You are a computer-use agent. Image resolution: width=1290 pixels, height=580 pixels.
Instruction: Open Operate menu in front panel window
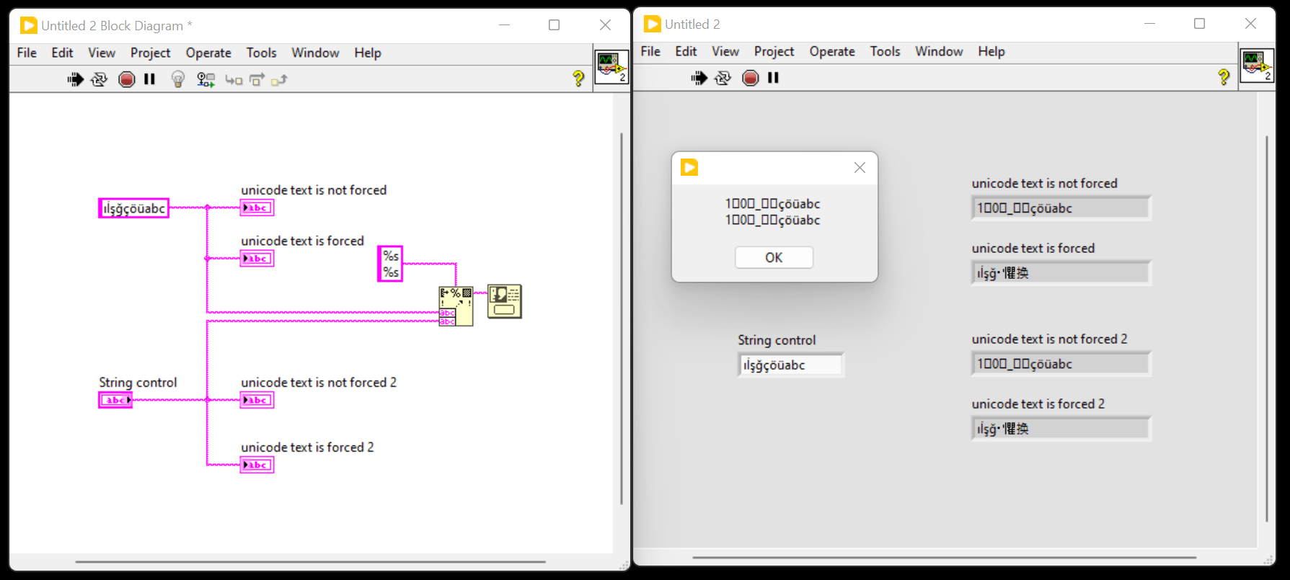pyautogui.click(x=832, y=51)
